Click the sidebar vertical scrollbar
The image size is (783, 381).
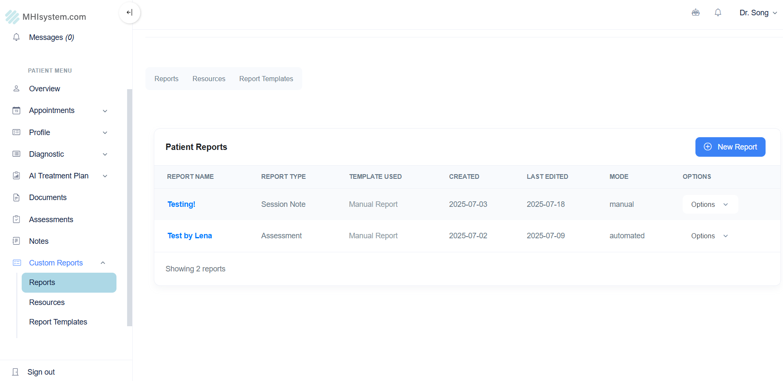[x=130, y=208]
